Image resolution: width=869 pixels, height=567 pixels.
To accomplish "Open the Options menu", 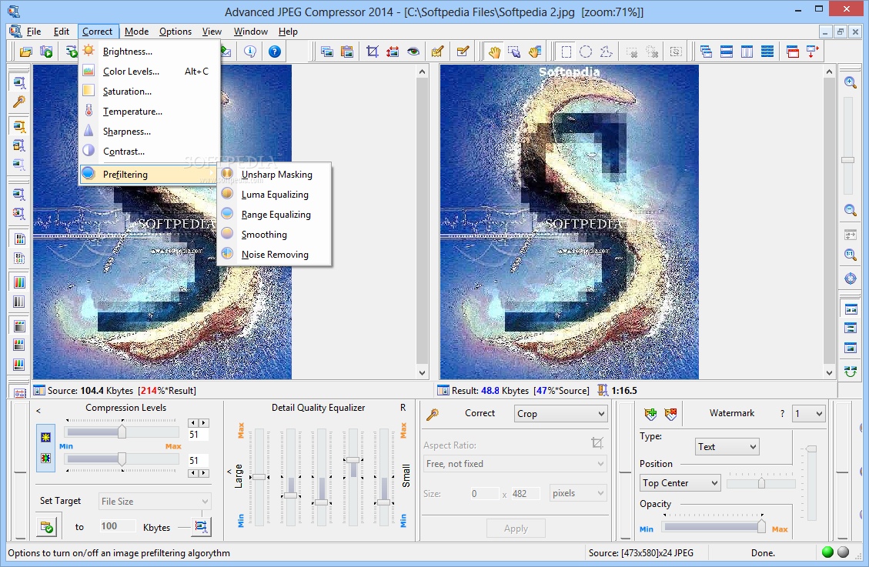I will click(175, 32).
